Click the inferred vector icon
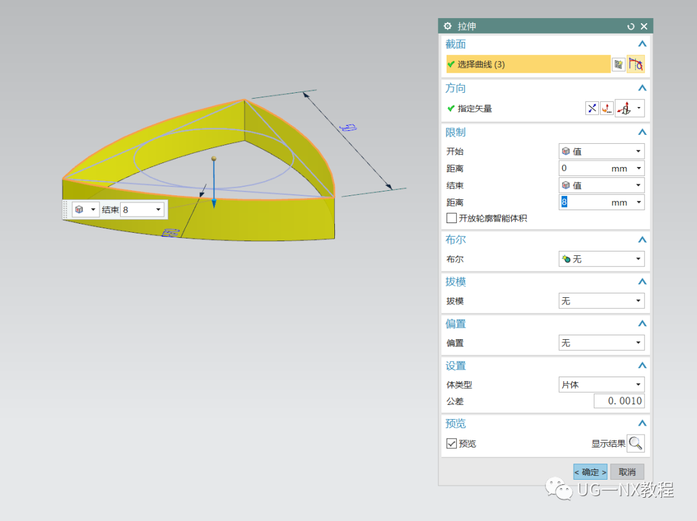The height and width of the screenshot is (521, 697). (625, 108)
